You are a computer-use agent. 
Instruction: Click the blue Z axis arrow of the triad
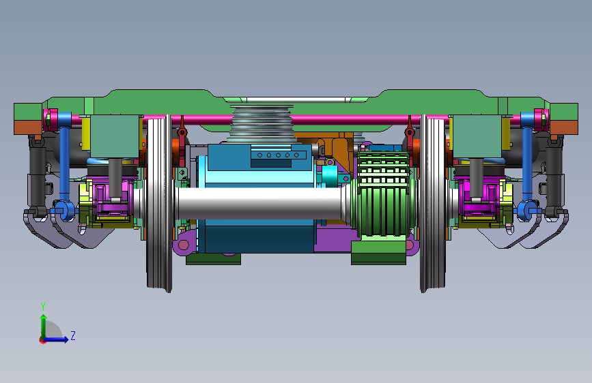57,339
